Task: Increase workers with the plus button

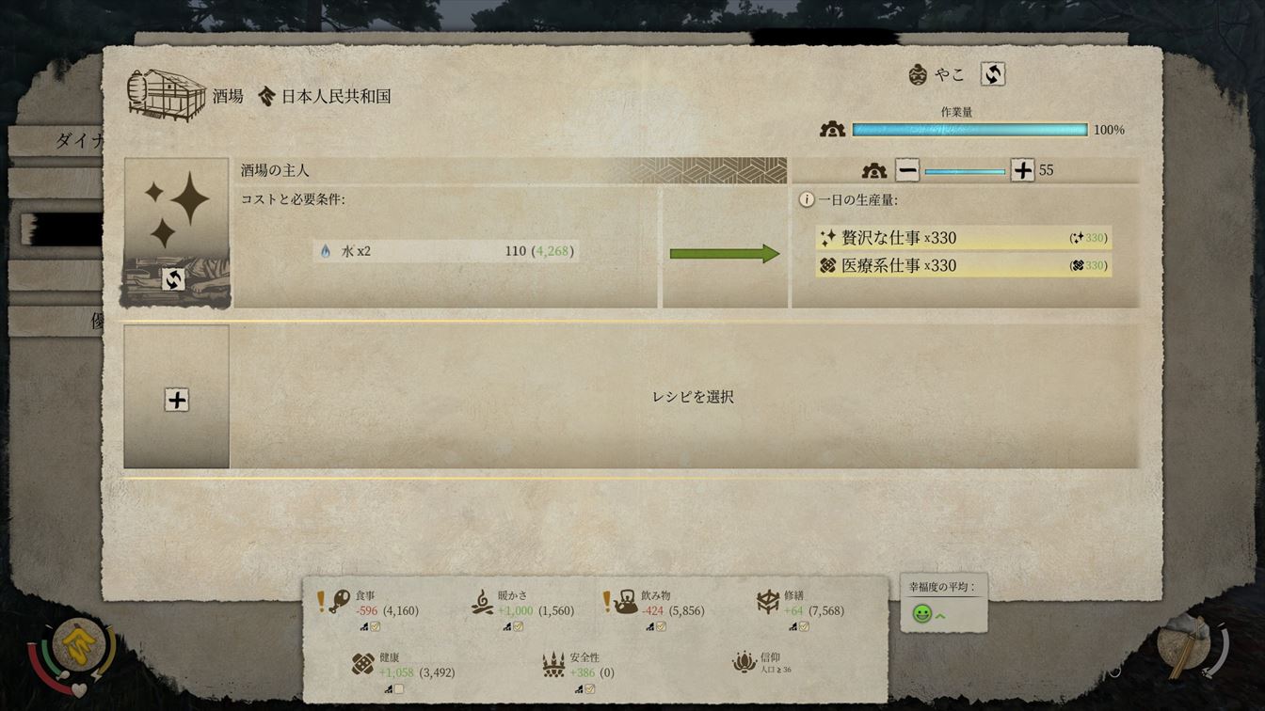Action: tap(1022, 170)
